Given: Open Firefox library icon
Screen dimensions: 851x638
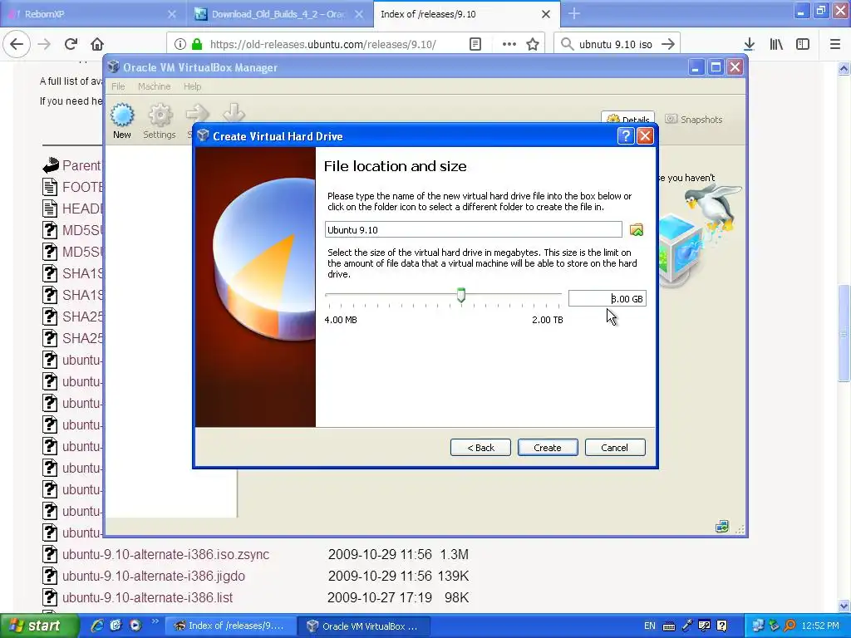Looking at the screenshot, I should click(x=776, y=44).
